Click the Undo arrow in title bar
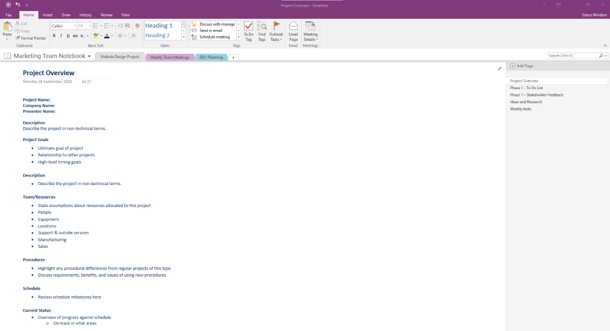610x331 pixels. [x=18, y=5]
